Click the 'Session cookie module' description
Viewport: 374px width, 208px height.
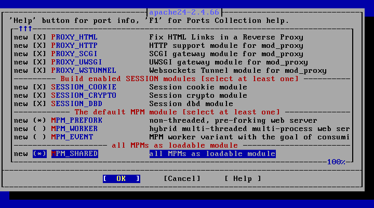tap(198, 87)
